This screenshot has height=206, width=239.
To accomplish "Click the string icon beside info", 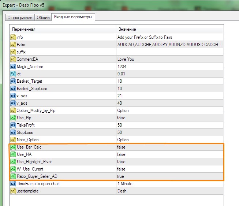I will tap(13, 37).
